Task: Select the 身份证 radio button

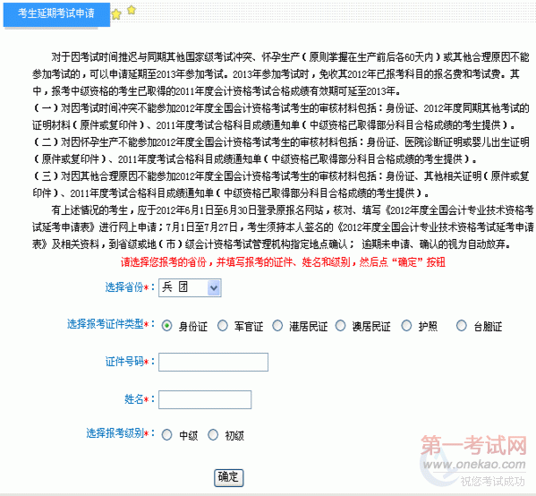Action: click(166, 326)
